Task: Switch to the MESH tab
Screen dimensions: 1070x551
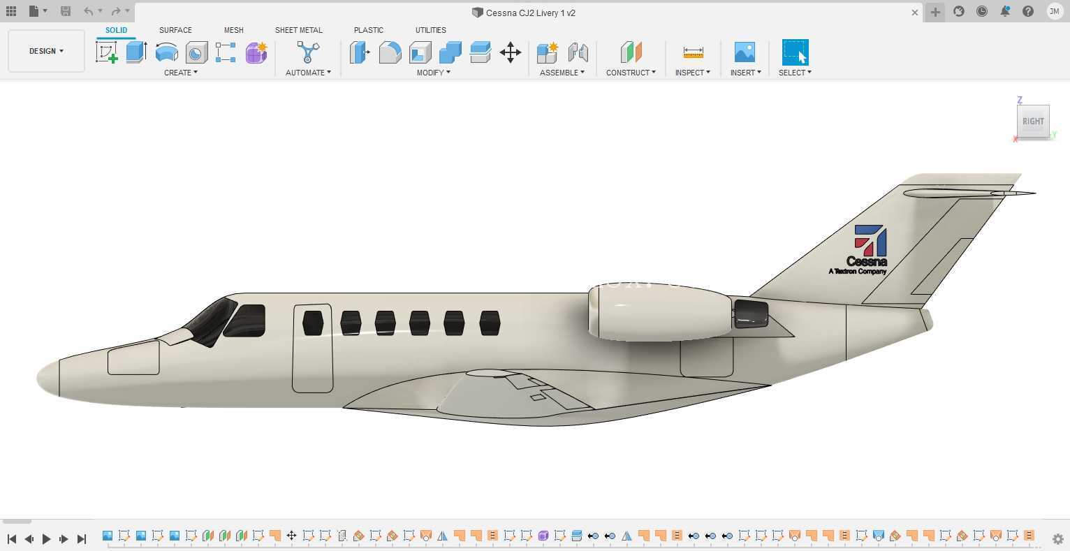Action: (x=233, y=30)
